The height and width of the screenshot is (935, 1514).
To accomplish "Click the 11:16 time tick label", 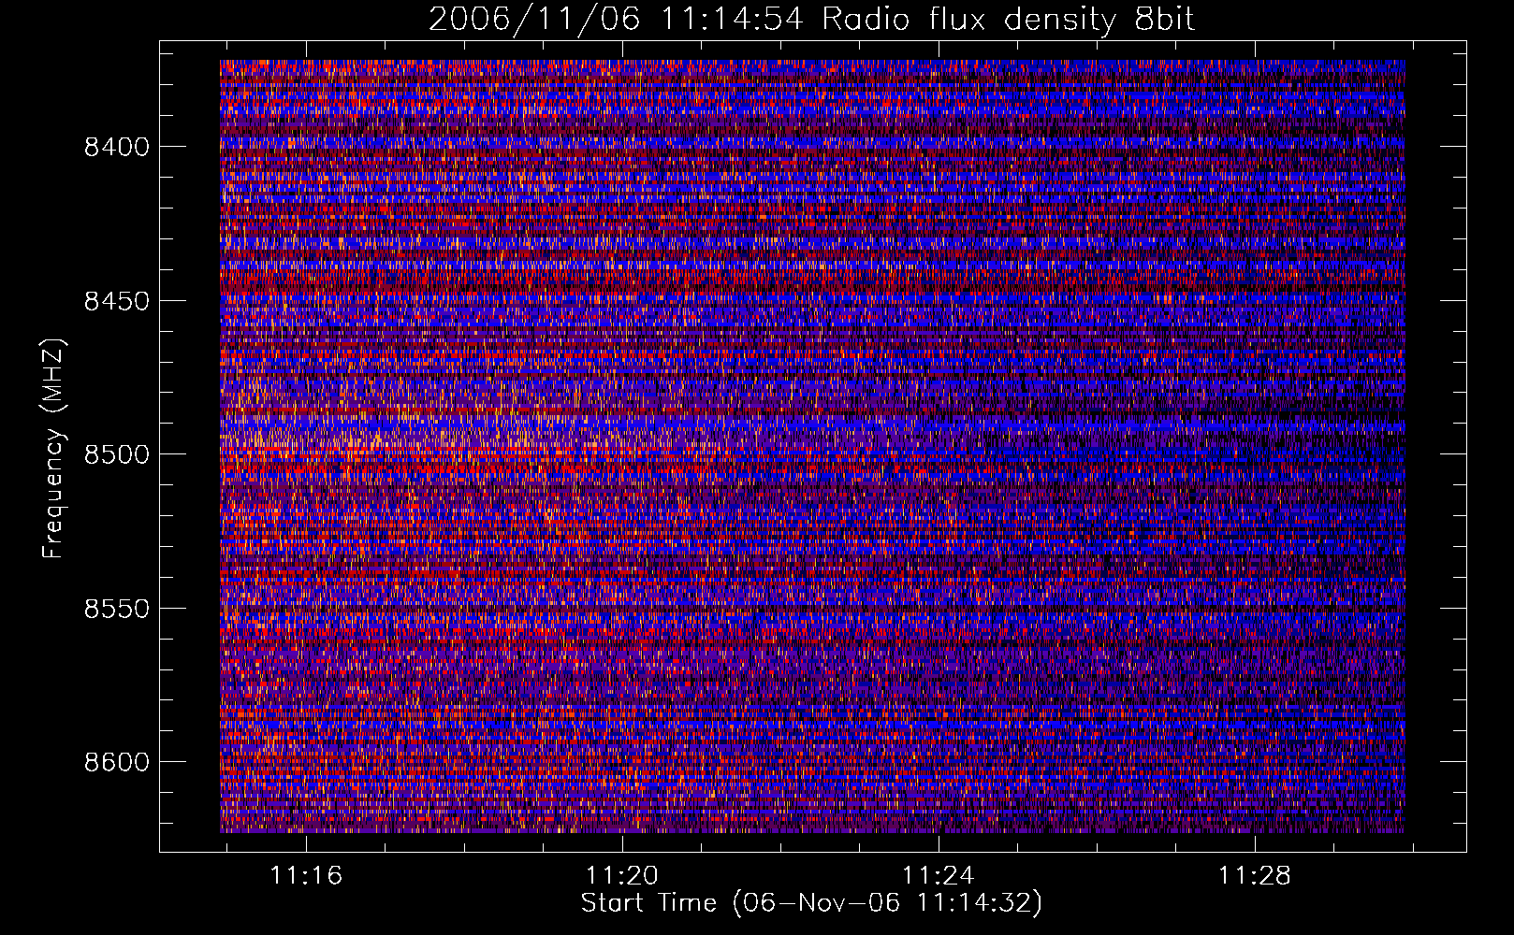I will (x=307, y=876).
